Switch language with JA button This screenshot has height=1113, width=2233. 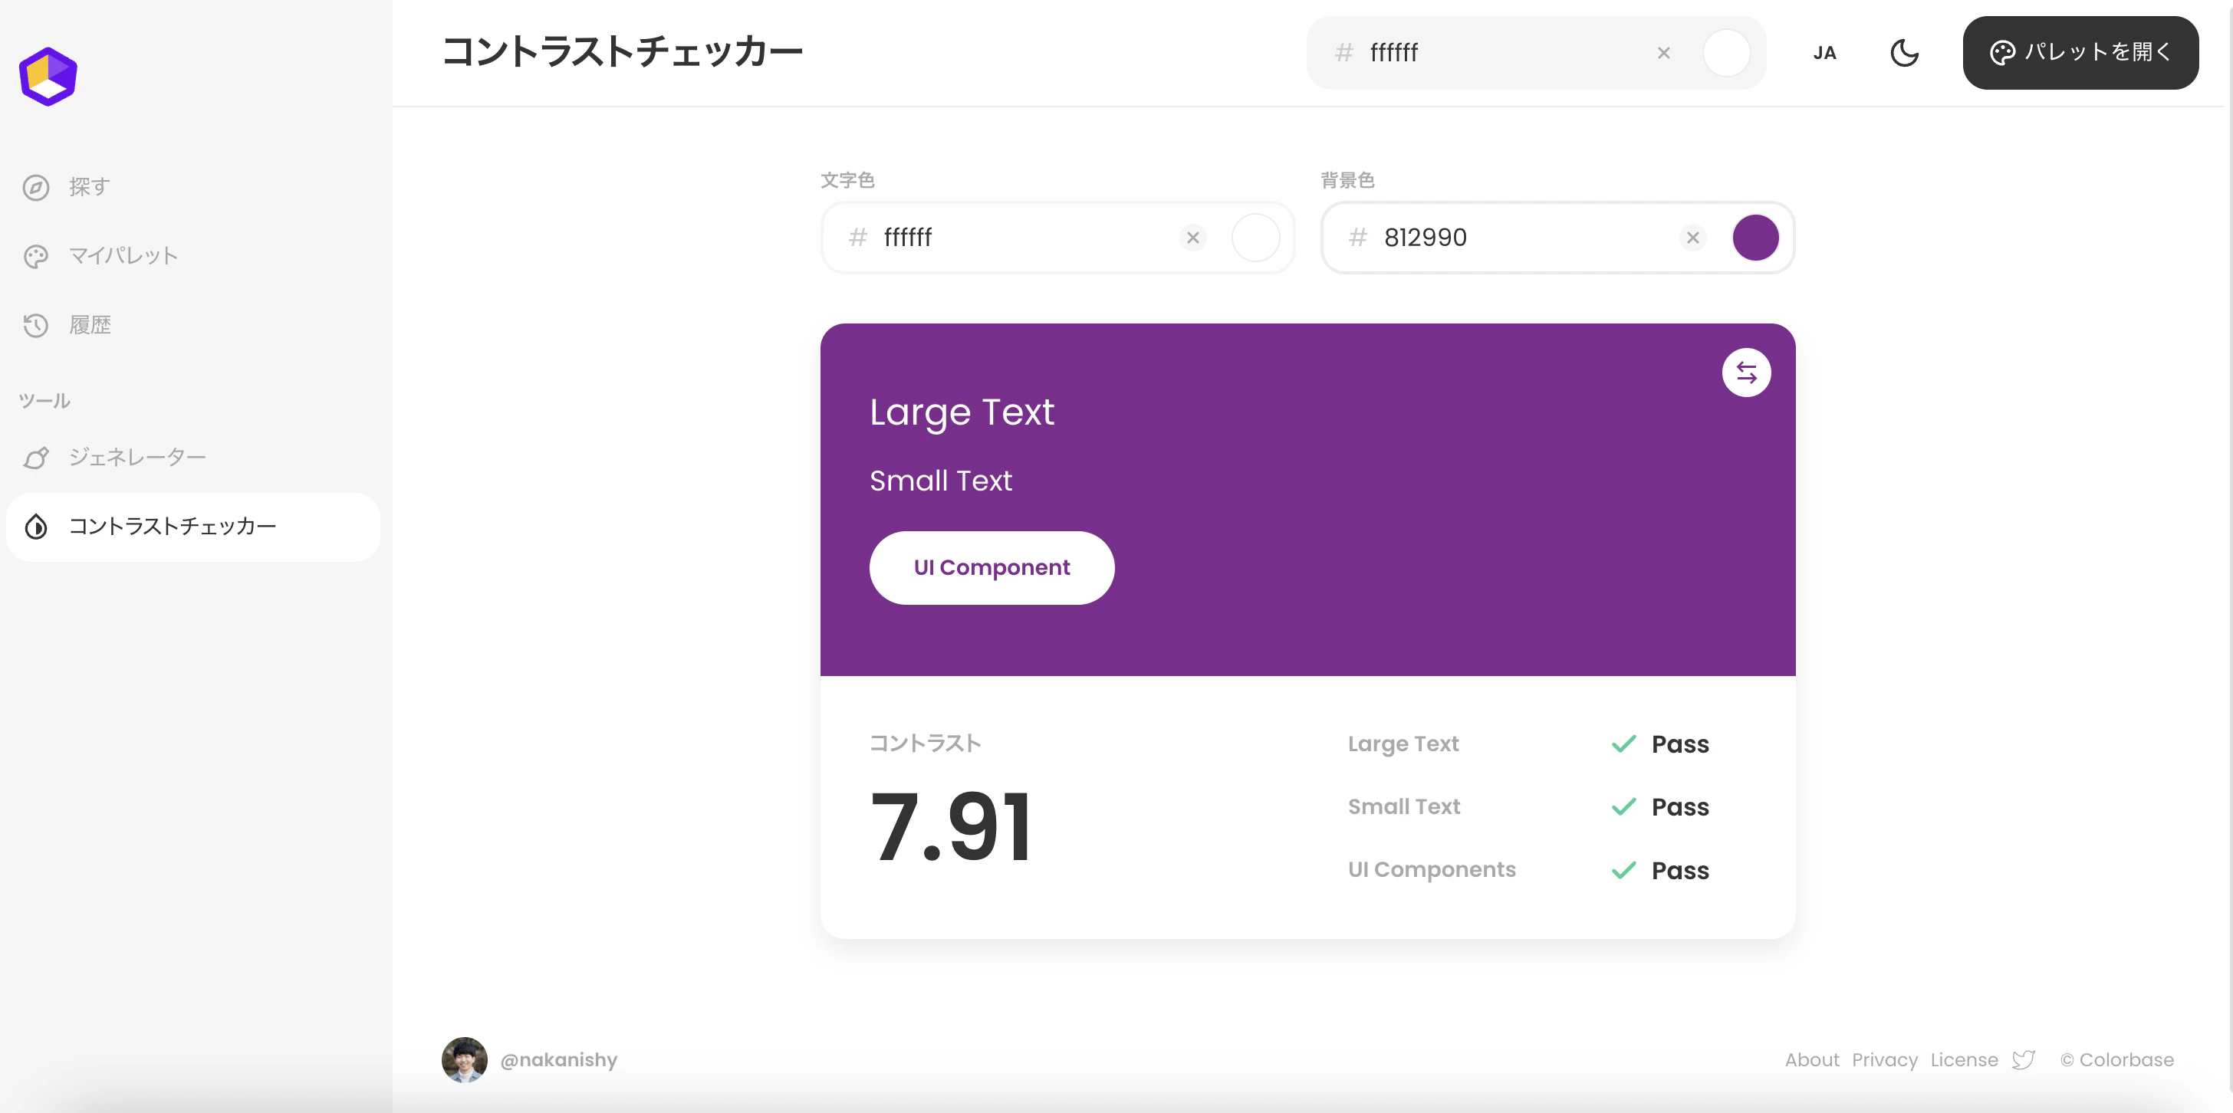[x=1825, y=53]
